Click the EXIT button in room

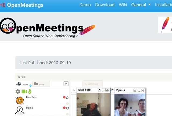point(21,77)
